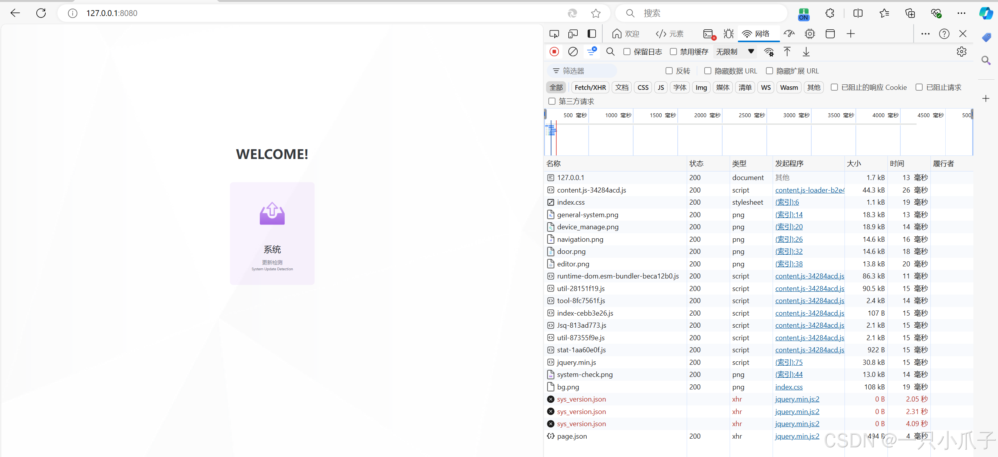The width and height of the screenshot is (998, 457).
Task: Clear the network log
Action: click(x=573, y=52)
